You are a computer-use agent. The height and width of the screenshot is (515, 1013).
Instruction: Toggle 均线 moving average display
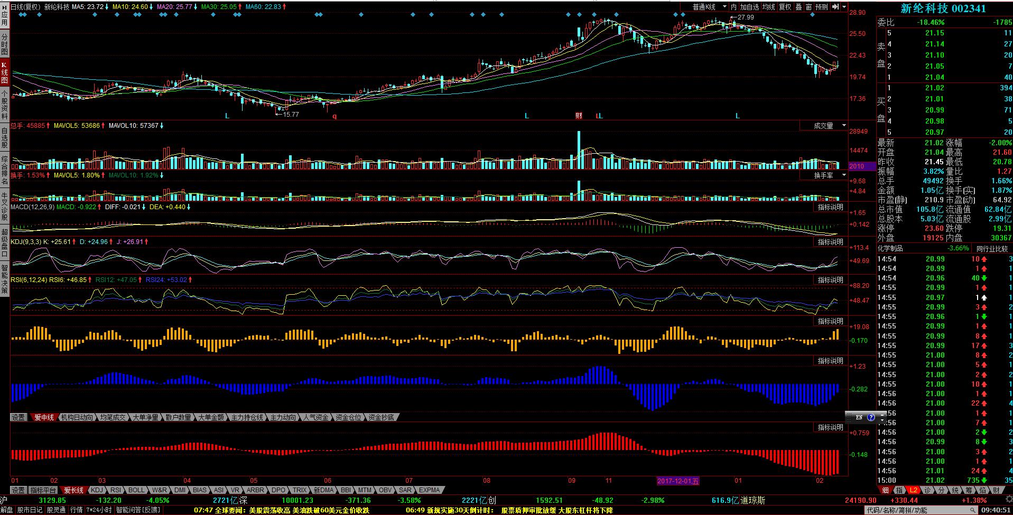tap(768, 7)
